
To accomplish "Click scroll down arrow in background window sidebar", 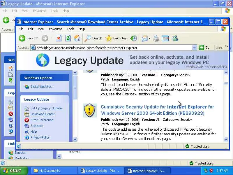I will point(59,156).
